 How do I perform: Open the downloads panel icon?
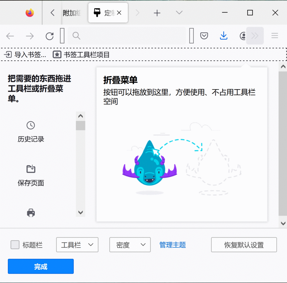tap(223, 36)
